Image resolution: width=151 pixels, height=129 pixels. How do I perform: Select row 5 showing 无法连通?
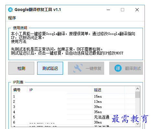click(73, 117)
